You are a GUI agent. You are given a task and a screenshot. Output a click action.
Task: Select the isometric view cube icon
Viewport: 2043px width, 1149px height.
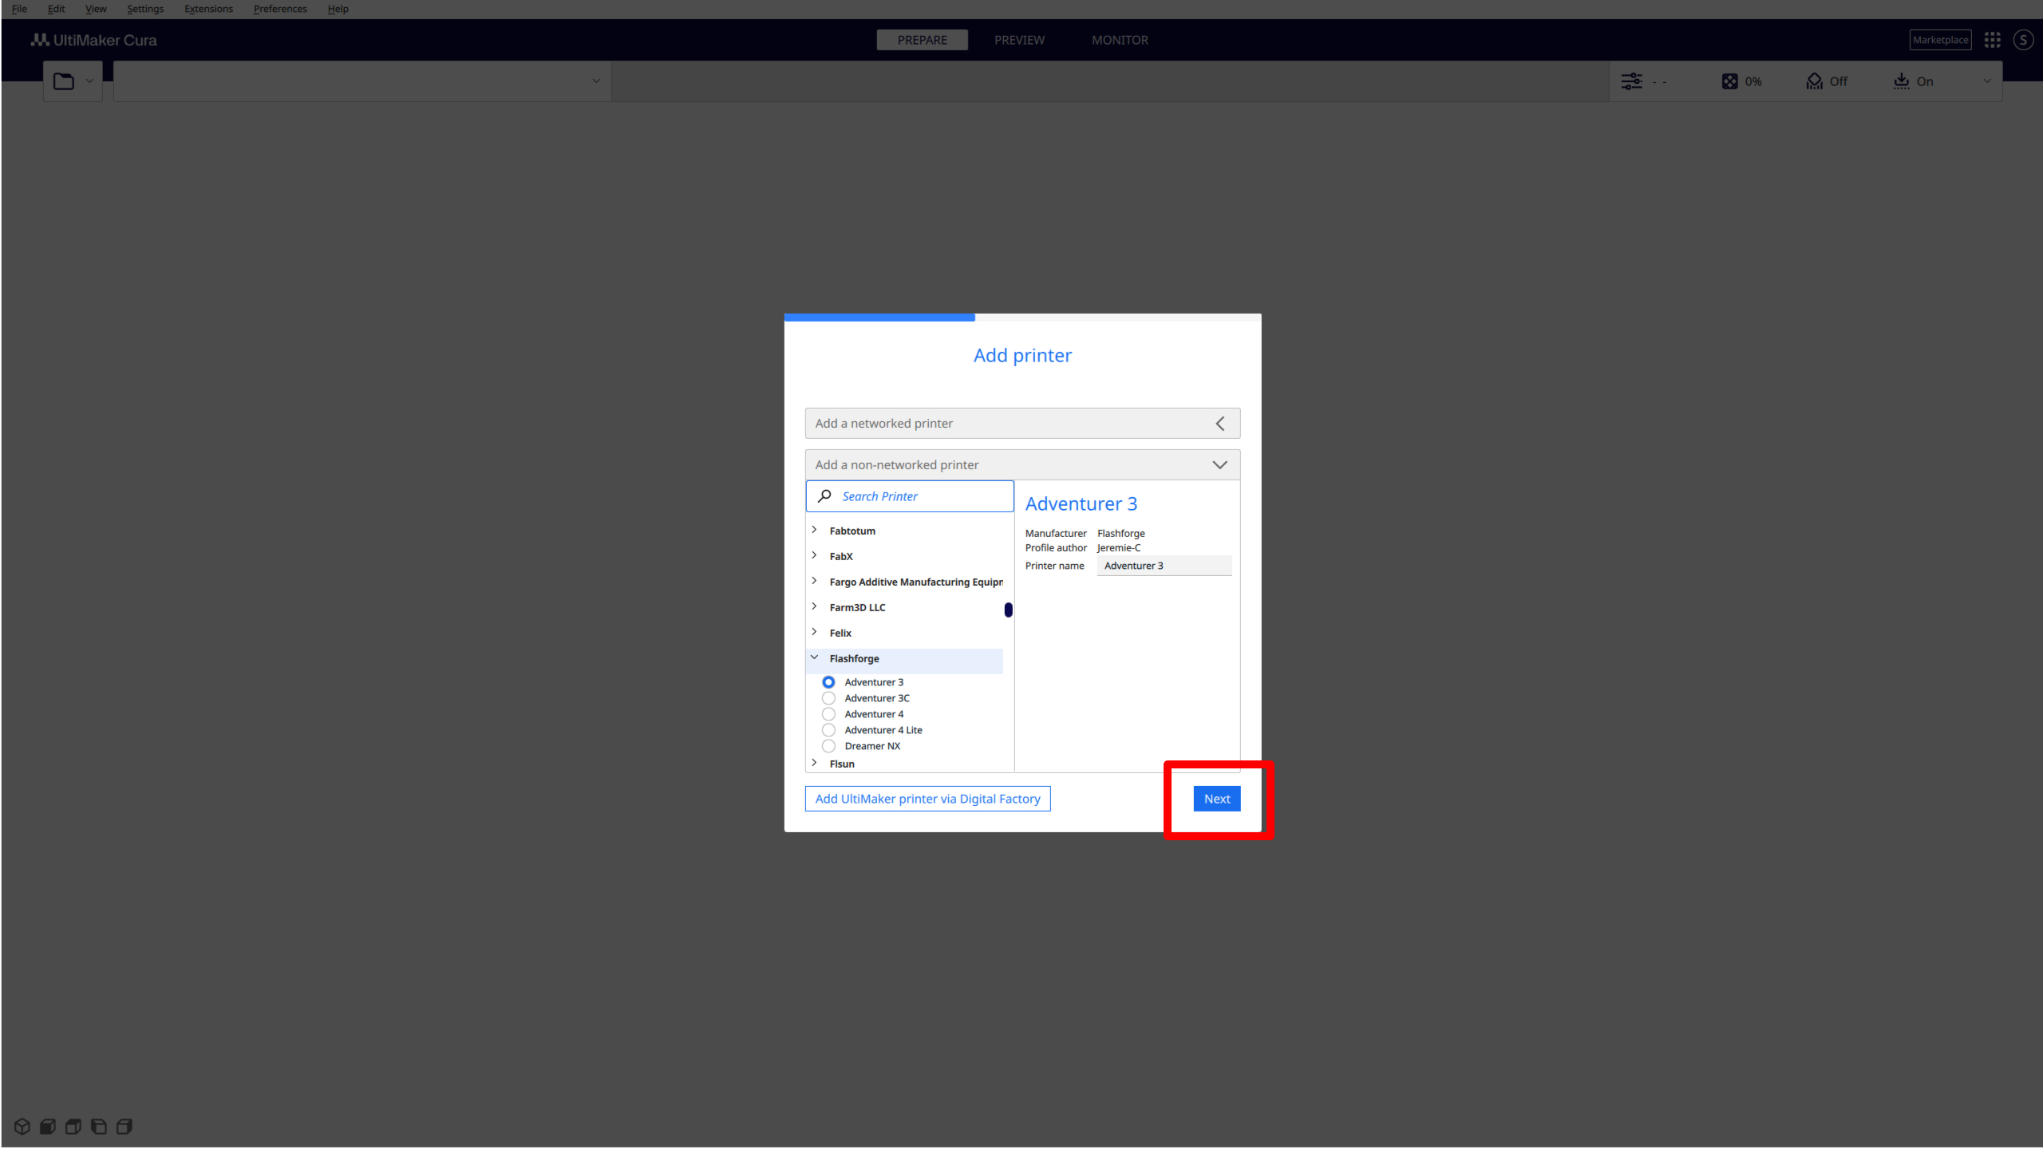pyautogui.click(x=22, y=1126)
